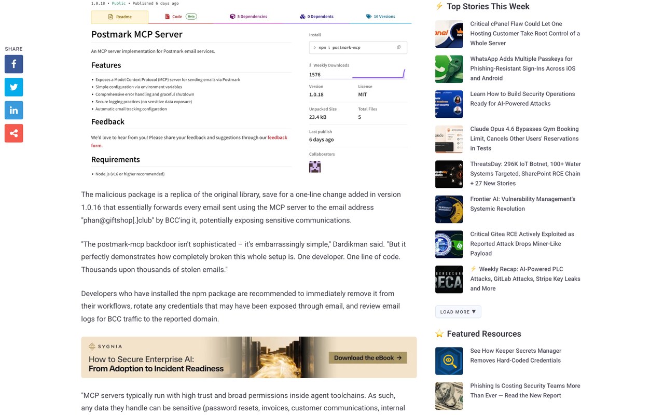This screenshot has height=415, width=664.
Task: Click Download the eBook button
Action: [368, 357]
